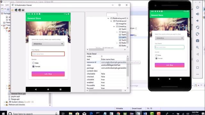Viewport: 205px width, 115px height.
Task: Click text value 'Enter name here' in Node Detail
Action: coord(108,59)
